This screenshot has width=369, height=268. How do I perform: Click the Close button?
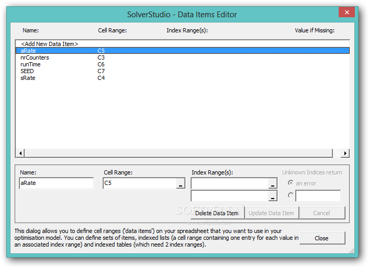[x=322, y=238]
